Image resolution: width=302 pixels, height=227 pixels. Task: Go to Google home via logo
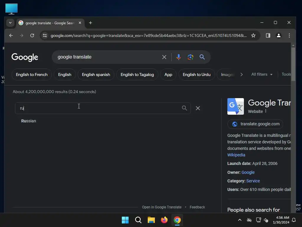point(25,57)
